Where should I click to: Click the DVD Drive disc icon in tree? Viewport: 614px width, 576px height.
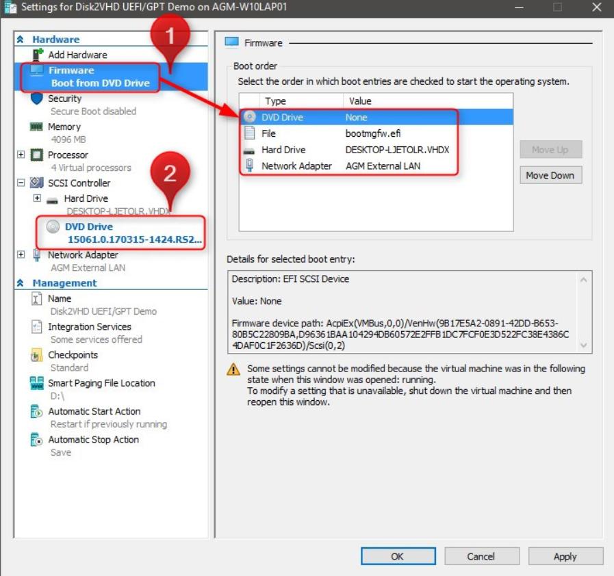(x=53, y=226)
